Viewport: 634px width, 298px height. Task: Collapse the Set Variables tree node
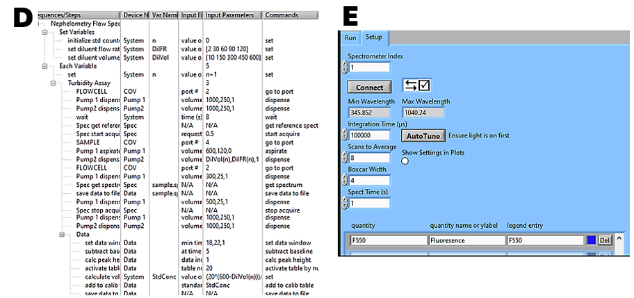pos(46,32)
